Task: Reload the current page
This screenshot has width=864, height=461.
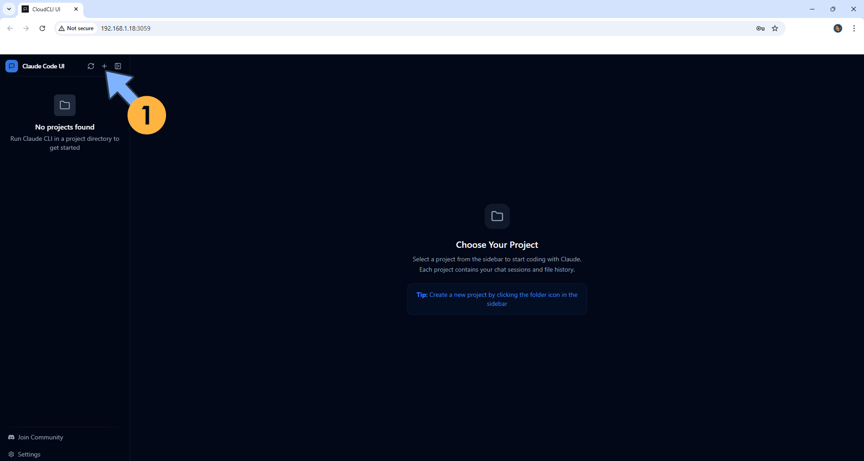Action: pyautogui.click(x=42, y=28)
